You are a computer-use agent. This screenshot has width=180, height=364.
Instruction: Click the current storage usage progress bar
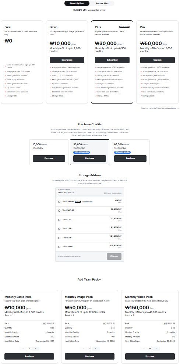coord(89,195)
